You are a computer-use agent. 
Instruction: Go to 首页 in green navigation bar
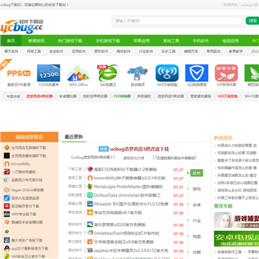point(11,41)
